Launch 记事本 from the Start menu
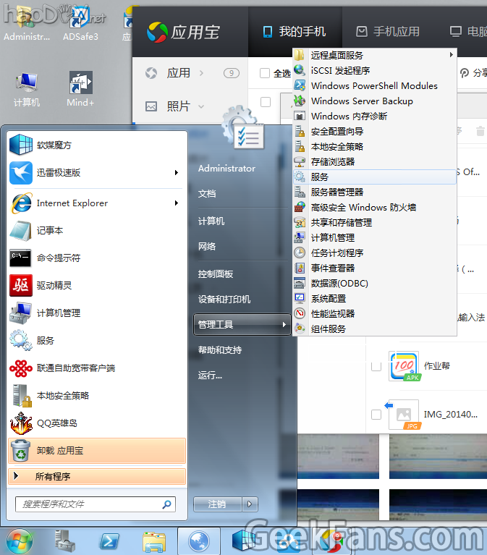Image resolution: width=487 pixels, height=555 pixels. 50,230
